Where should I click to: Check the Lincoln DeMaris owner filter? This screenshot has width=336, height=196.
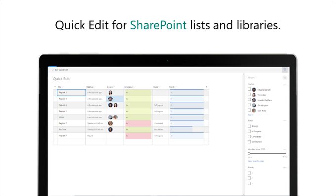click(249, 100)
